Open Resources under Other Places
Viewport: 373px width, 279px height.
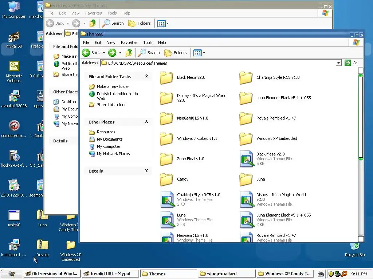(106, 132)
